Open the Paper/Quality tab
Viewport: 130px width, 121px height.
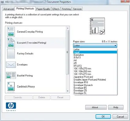click(x=43, y=9)
